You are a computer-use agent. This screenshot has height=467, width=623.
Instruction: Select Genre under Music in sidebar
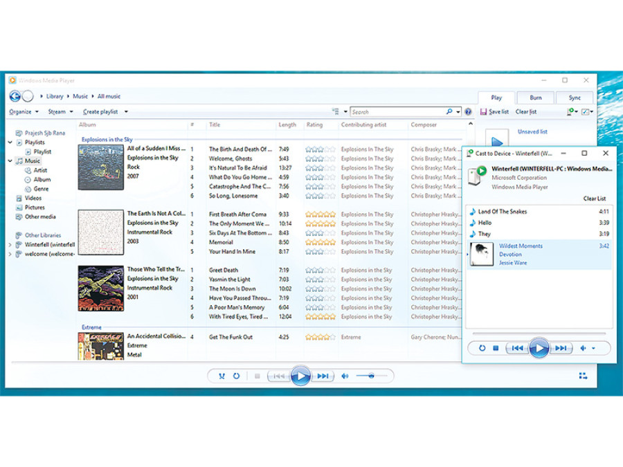point(41,189)
